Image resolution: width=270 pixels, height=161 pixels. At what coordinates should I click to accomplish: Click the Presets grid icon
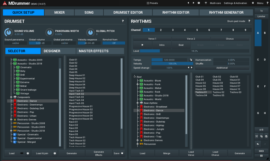click(148, 3)
